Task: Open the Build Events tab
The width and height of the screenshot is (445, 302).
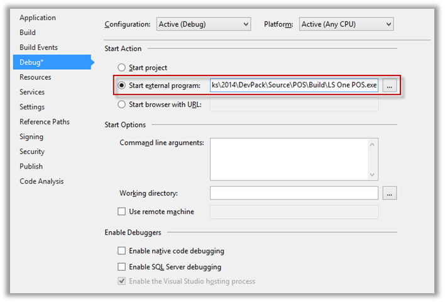Action: 38,47
